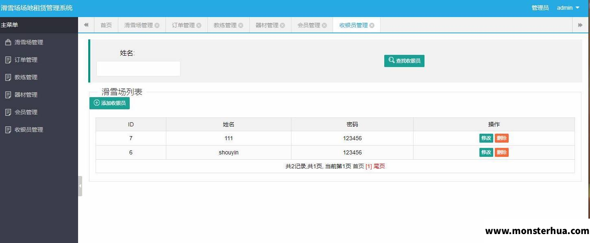Click the 教练管理 sidebar document icon

tap(8, 77)
